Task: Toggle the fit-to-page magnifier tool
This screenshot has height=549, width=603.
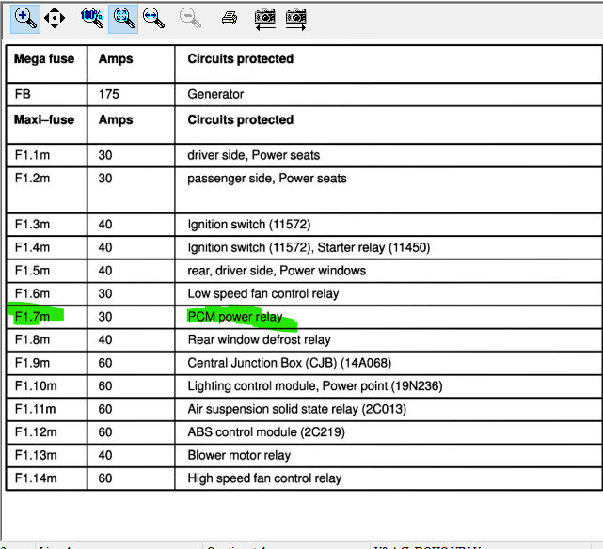Action: coord(123,19)
